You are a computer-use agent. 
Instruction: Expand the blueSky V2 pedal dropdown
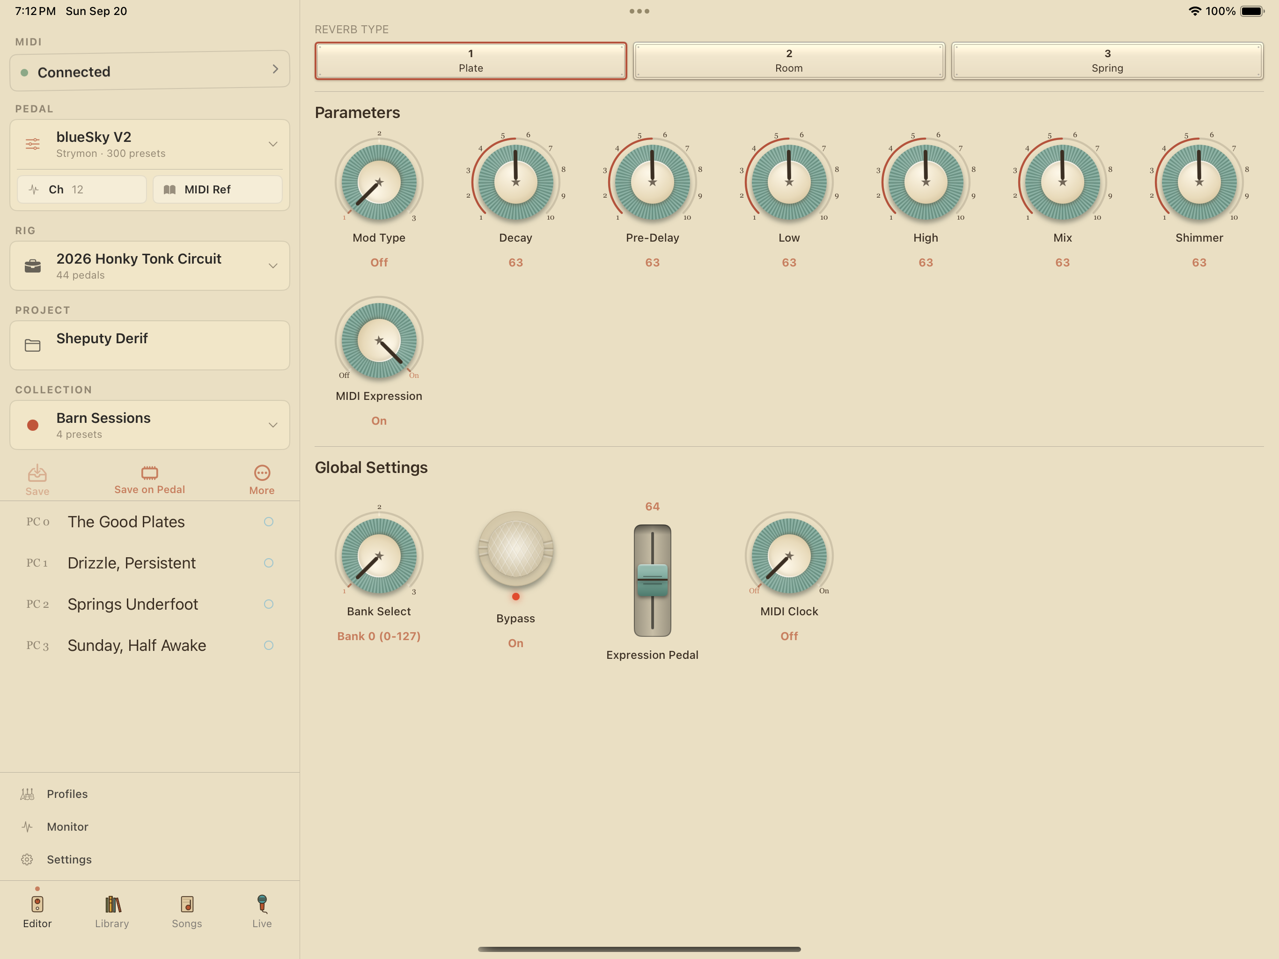coord(273,144)
